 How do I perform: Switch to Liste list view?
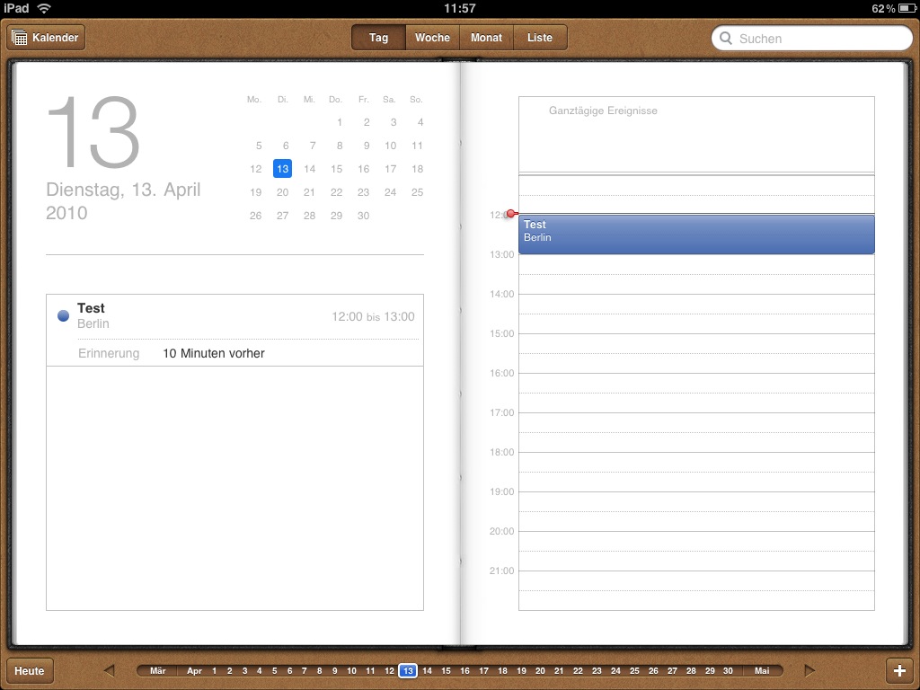(540, 38)
